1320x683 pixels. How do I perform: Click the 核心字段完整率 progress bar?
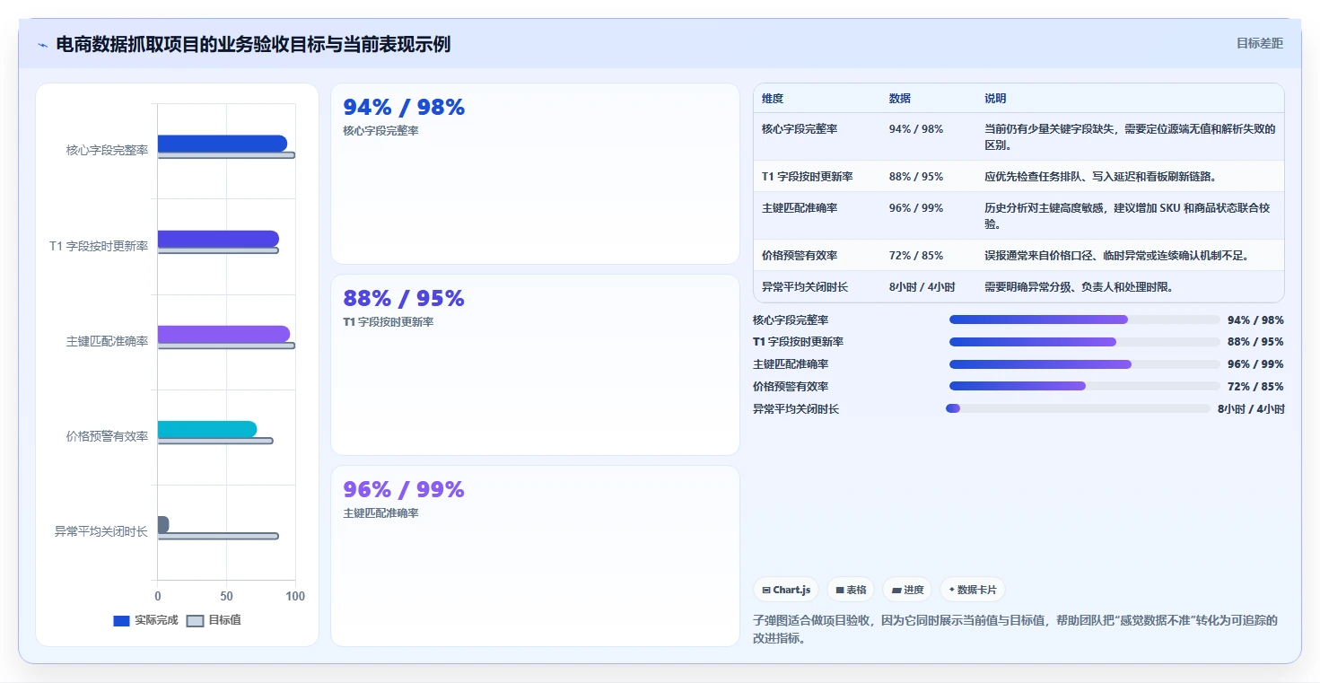1085,320
